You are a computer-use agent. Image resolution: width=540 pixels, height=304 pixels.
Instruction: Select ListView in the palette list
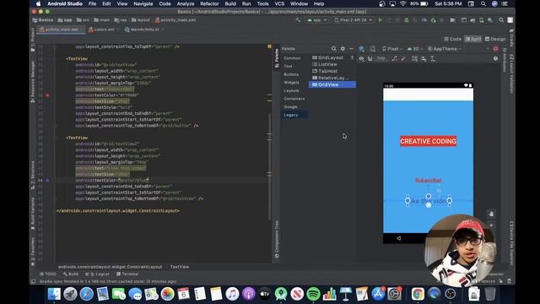point(327,64)
